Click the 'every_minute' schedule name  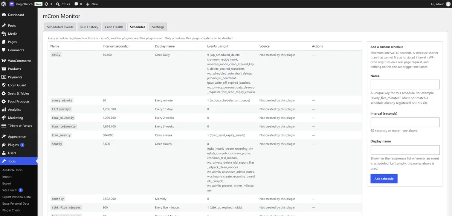[x=62, y=101]
